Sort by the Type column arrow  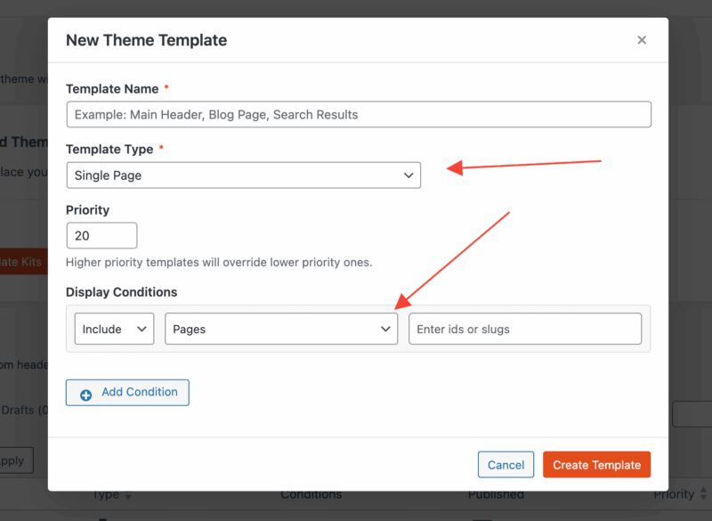[x=127, y=496]
